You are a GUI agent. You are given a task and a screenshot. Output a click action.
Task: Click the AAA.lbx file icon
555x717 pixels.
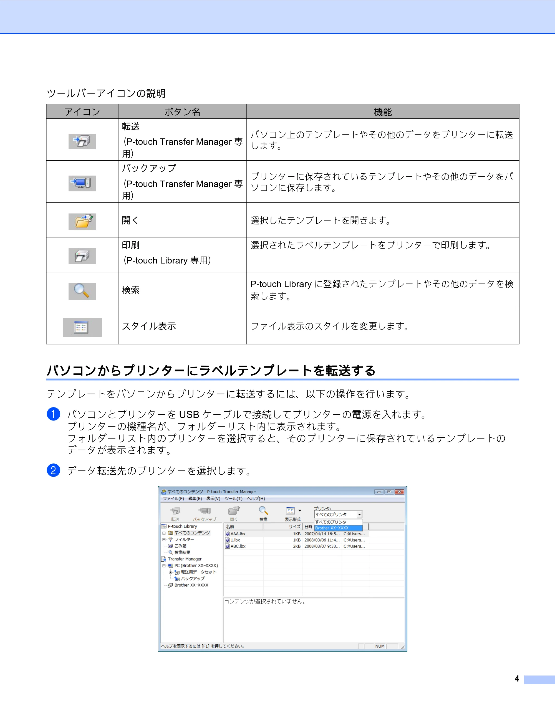point(228,534)
